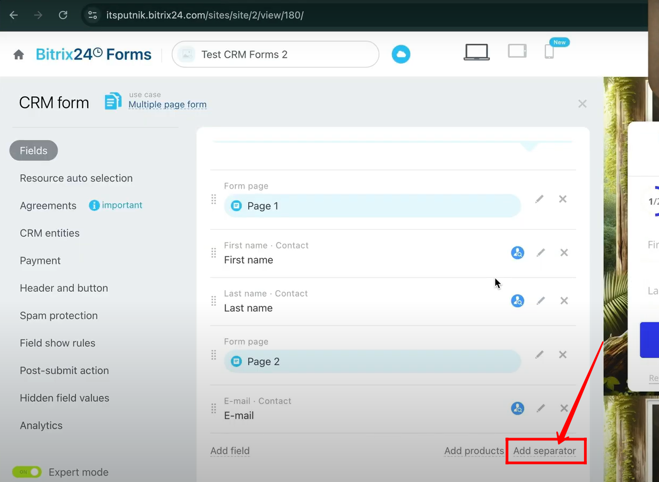Edit Last name with the pencil icon

[541, 300]
